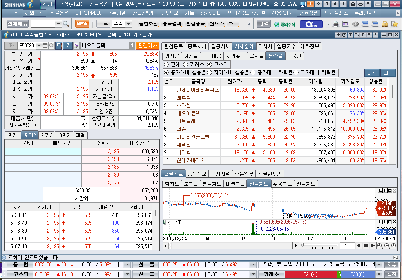Click the stock search magnifier near code field

tap(51, 46)
